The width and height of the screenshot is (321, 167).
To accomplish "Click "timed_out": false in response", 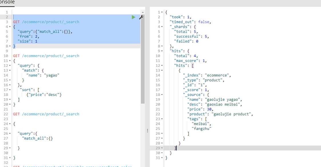I will pyautogui.click(x=190, y=22).
